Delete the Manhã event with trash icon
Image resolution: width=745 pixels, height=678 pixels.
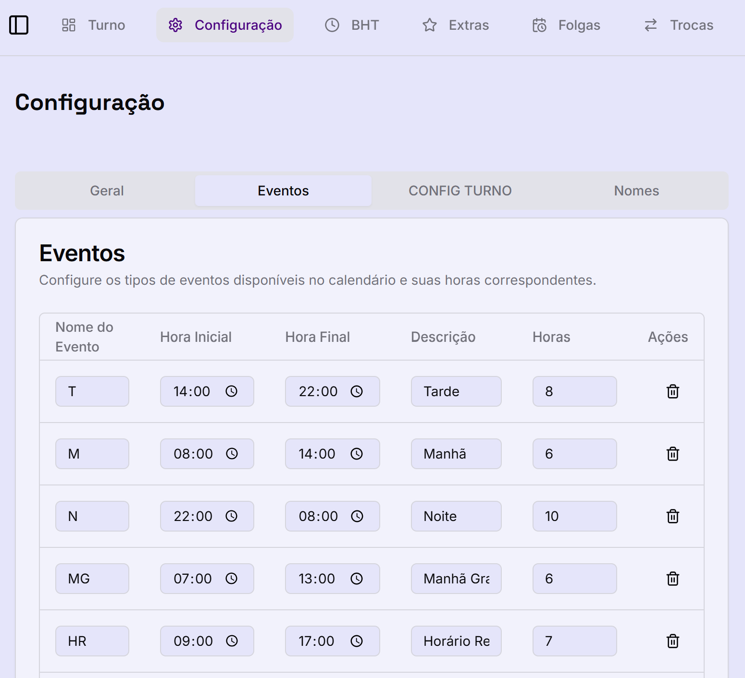pyautogui.click(x=672, y=454)
